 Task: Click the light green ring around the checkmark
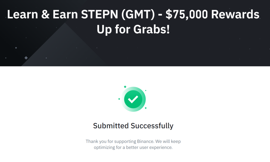(x=144, y=99)
